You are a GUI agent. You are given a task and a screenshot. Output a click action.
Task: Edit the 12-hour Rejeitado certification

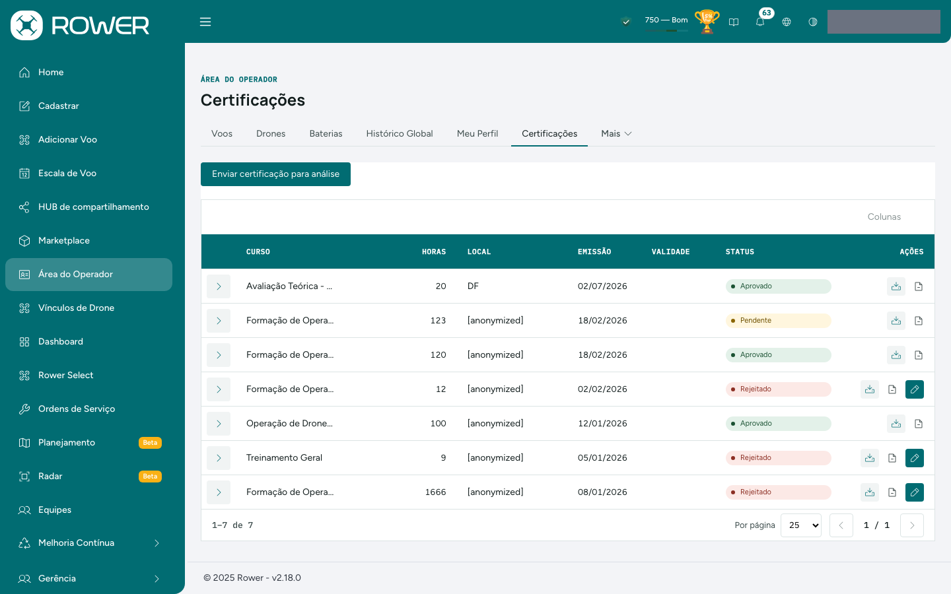click(x=915, y=389)
